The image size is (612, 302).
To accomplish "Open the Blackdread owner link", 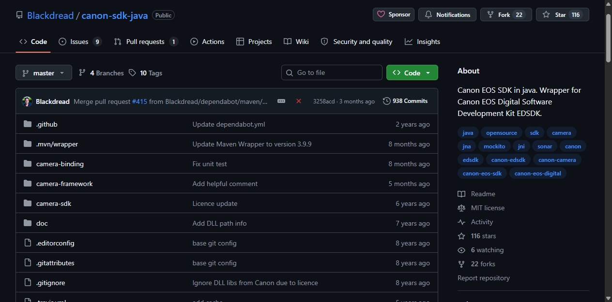I will 50,15.
